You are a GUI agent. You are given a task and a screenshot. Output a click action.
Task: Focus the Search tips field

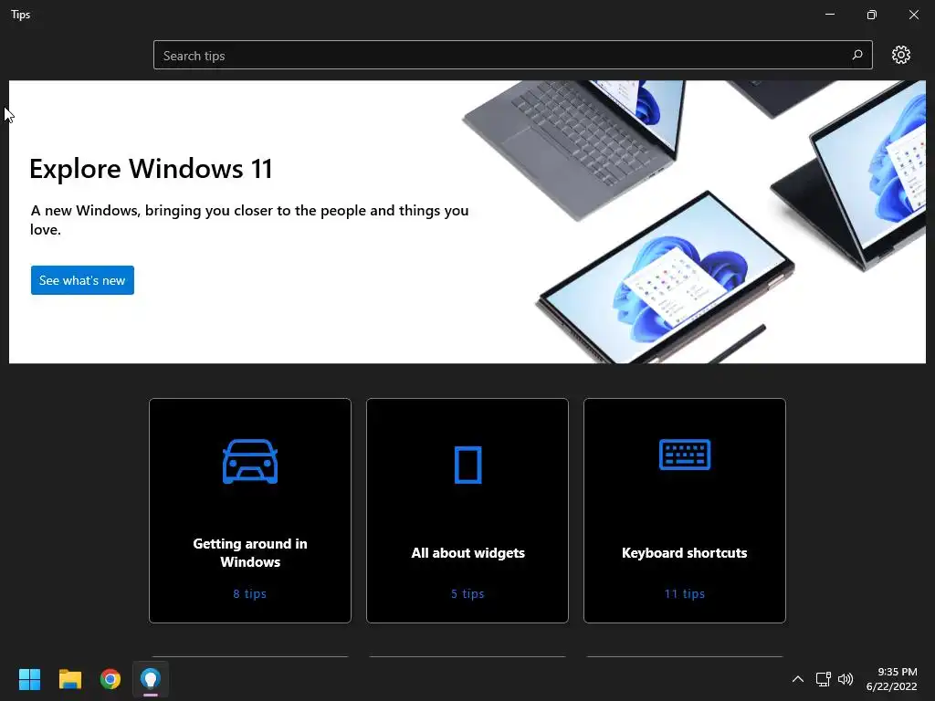[513, 55]
